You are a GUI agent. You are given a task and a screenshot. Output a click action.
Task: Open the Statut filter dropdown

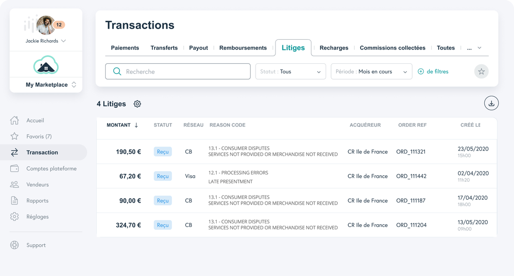tap(290, 72)
